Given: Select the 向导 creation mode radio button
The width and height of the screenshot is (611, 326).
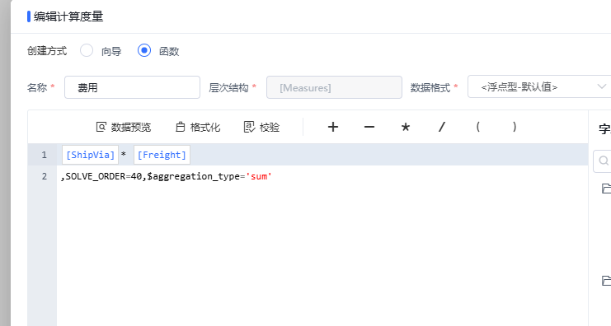Looking at the screenshot, I should point(87,50).
